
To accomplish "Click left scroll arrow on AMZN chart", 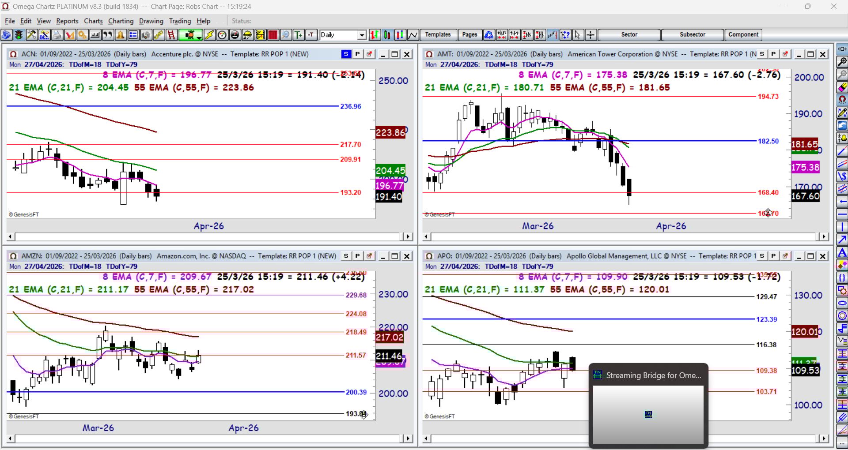I will tap(10, 439).
